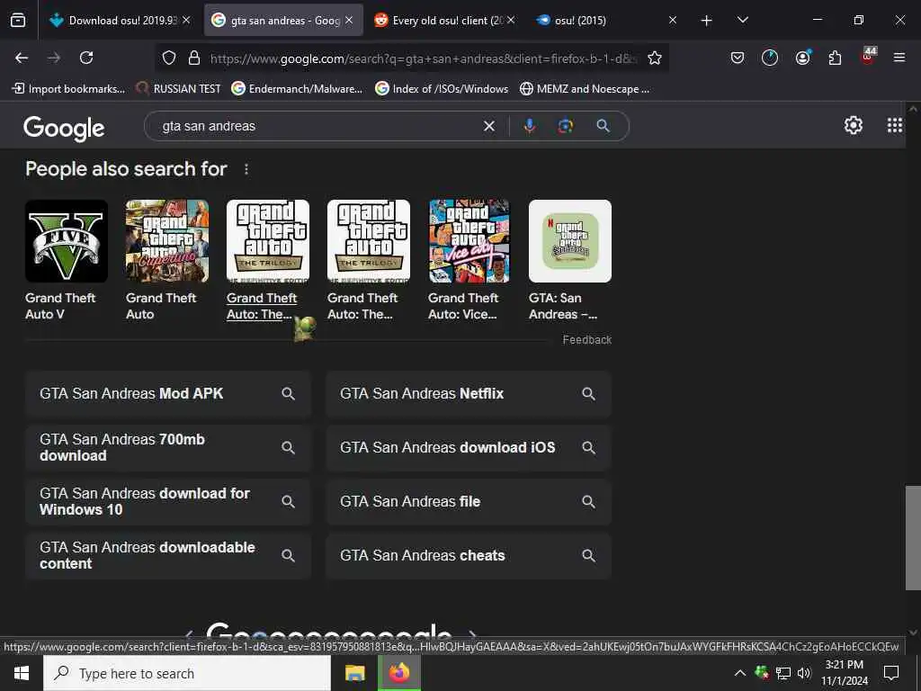The height and width of the screenshot is (691, 921).
Task: Click the Windows taskbar search box
Action: coord(187,673)
